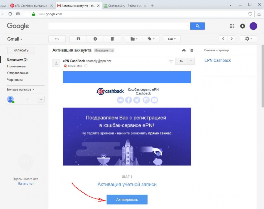The height and width of the screenshot is (209, 264).
Task: Open EPN Cashback related page link
Action: [x=218, y=60]
